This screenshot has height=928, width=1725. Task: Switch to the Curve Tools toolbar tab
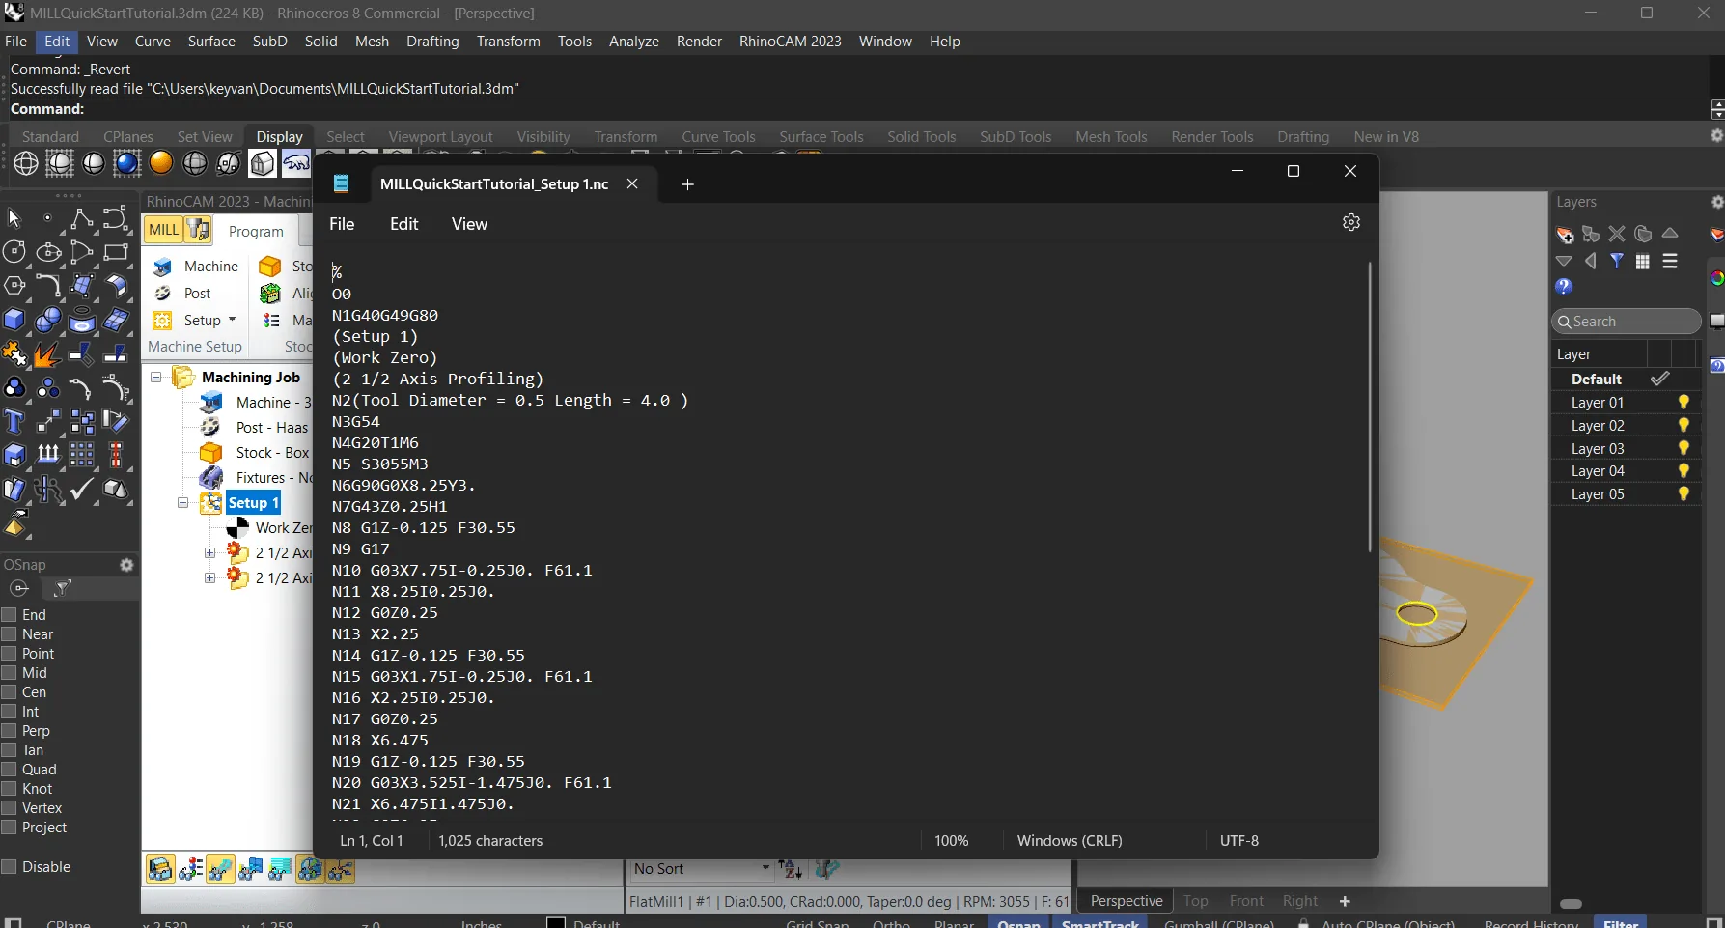[x=718, y=137]
